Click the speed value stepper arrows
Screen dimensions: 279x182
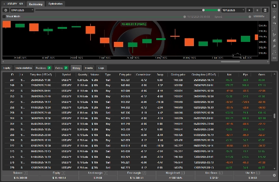267,17
